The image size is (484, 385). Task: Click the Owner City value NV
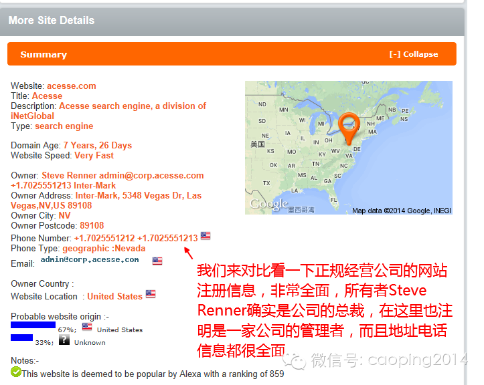click(64, 215)
